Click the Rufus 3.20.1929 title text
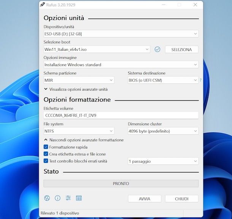Screen dimensions: 232x219 click(x=61, y=5)
